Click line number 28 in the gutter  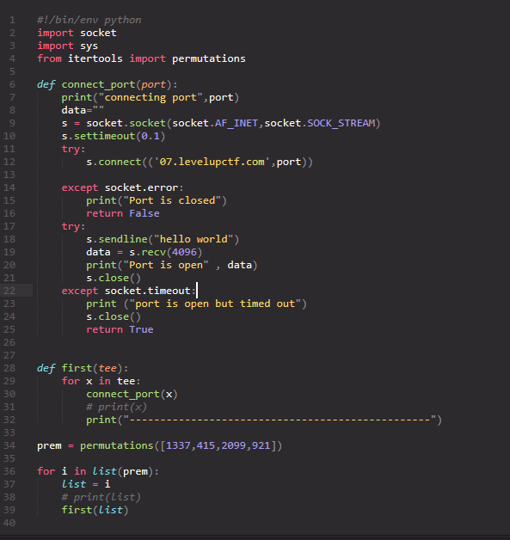tap(9, 368)
